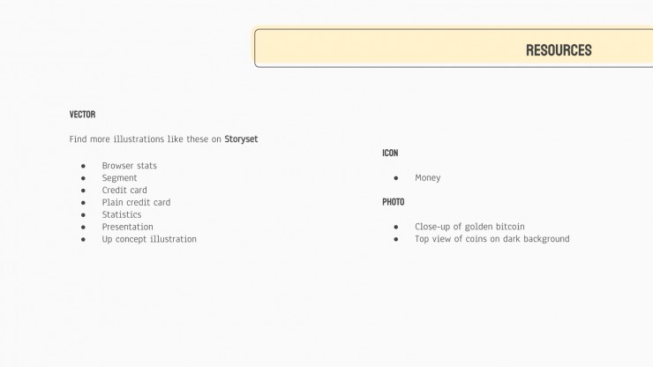Click the Statistics vector link
Viewport: 653px width, 367px height.
point(122,214)
